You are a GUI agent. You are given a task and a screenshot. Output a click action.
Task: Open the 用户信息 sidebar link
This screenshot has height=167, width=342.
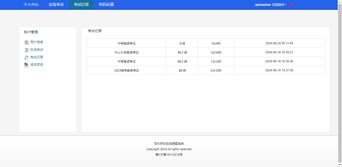[x=37, y=42]
